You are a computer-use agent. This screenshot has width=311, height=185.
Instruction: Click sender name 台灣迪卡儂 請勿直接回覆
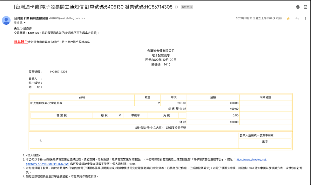pos(31,18)
